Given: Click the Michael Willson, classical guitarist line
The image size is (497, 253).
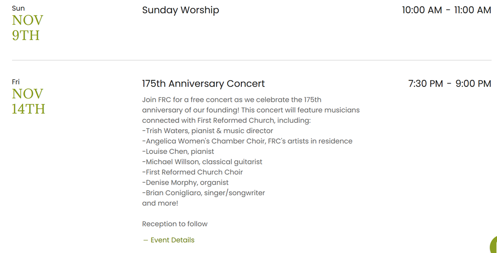Looking at the screenshot, I should pyautogui.click(x=202, y=162).
